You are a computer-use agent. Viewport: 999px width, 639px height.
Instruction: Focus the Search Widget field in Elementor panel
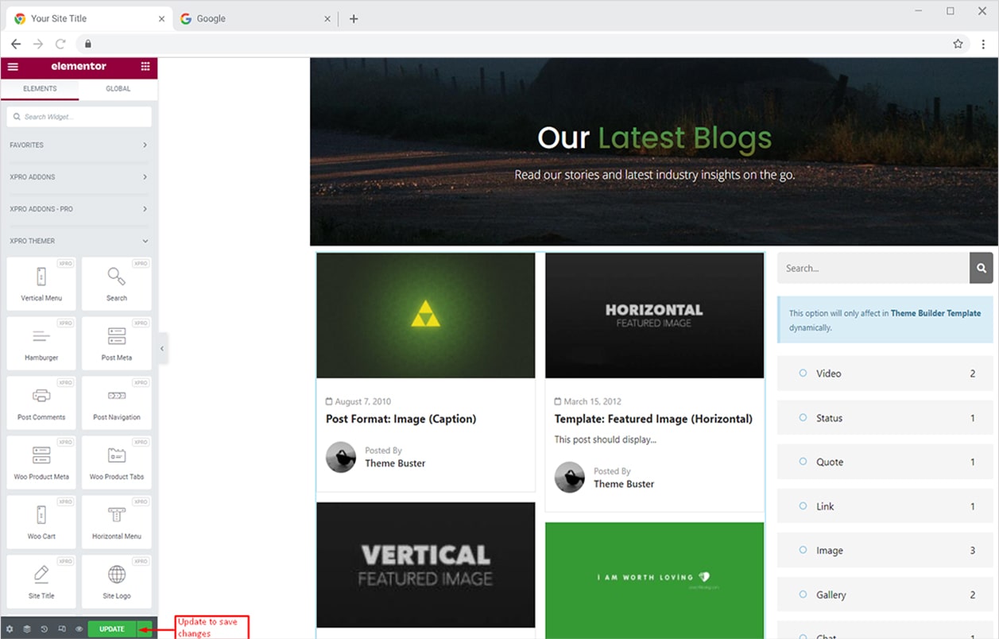79,117
